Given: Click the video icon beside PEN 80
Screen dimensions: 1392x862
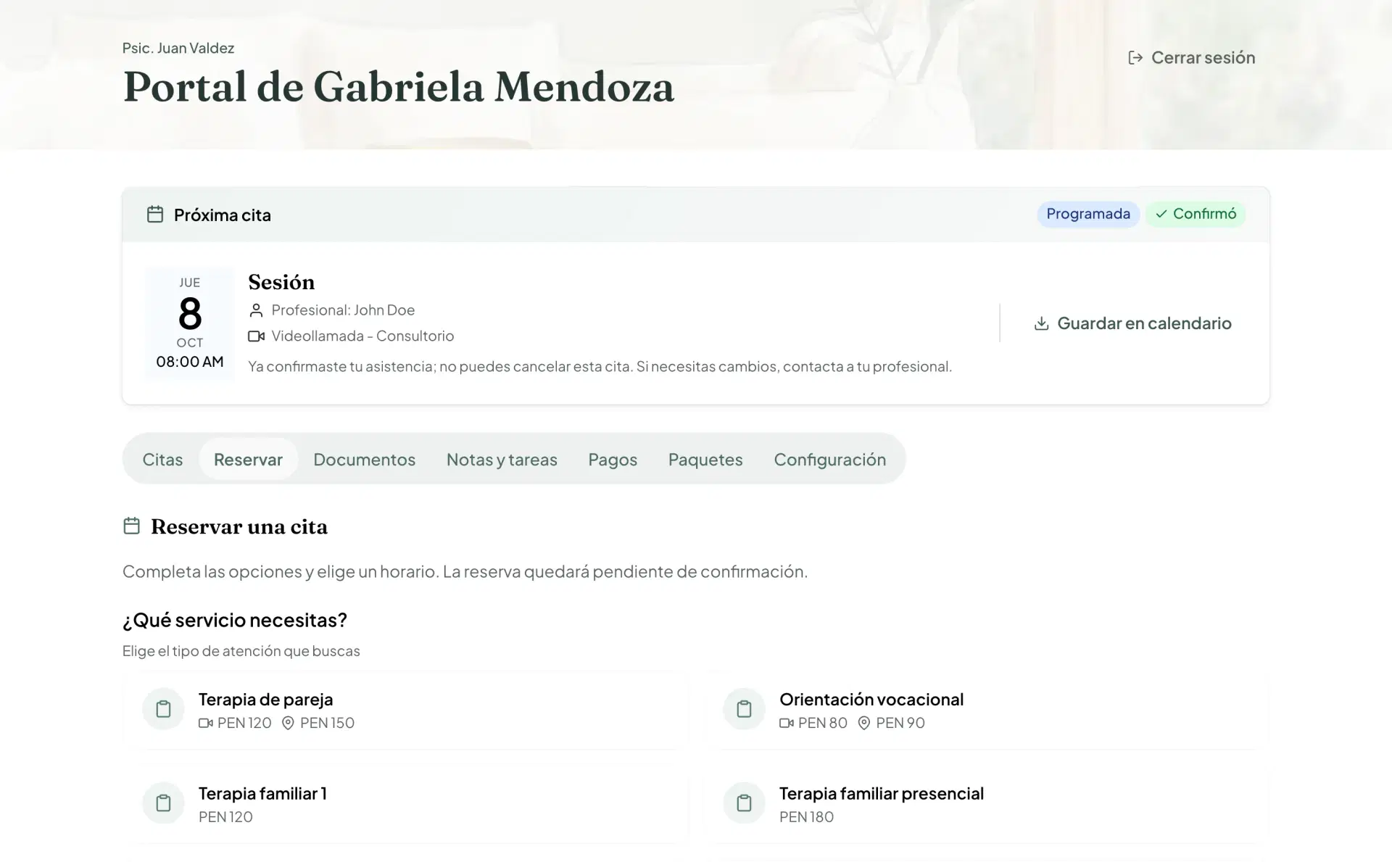Looking at the screenshot, I should [787, 723].
